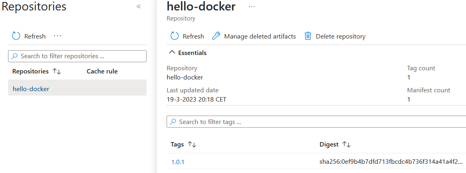
Task: Open the 1.0.1 tag link
Action: point(177,162)
